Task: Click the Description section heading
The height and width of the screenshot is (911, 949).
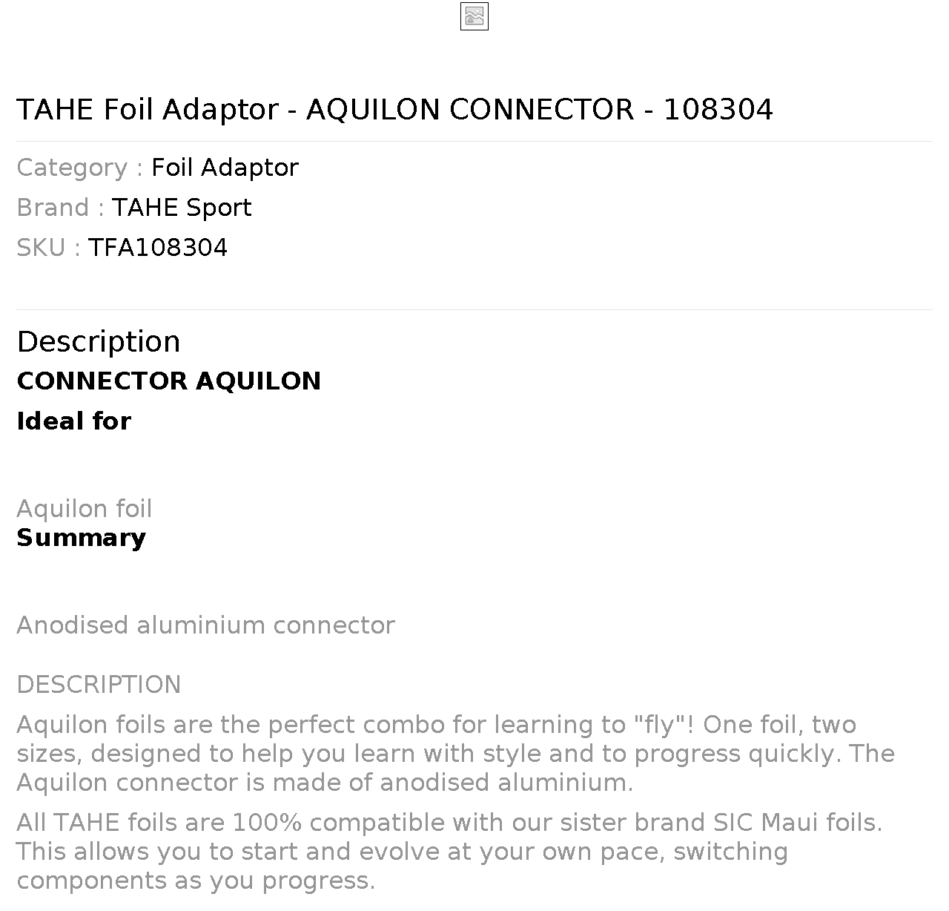Action: click(x=99, y=341)
